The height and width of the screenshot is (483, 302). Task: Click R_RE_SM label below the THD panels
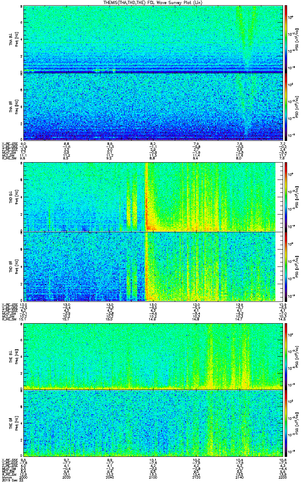pyautogui.click(x=8, y=320)
